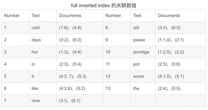This screenshot has width=208, height=110.
Task: Click the 'pease' text cell
Action: coord(143,40)
